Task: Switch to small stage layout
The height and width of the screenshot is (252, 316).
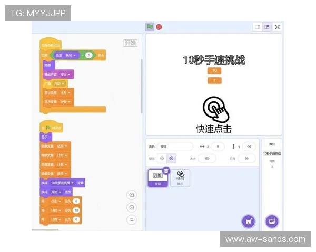Action: (x=258, y=27)
